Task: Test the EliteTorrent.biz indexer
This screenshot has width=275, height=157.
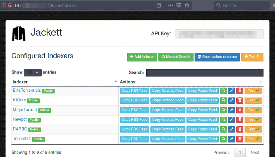Action: (x=253, y=91)
